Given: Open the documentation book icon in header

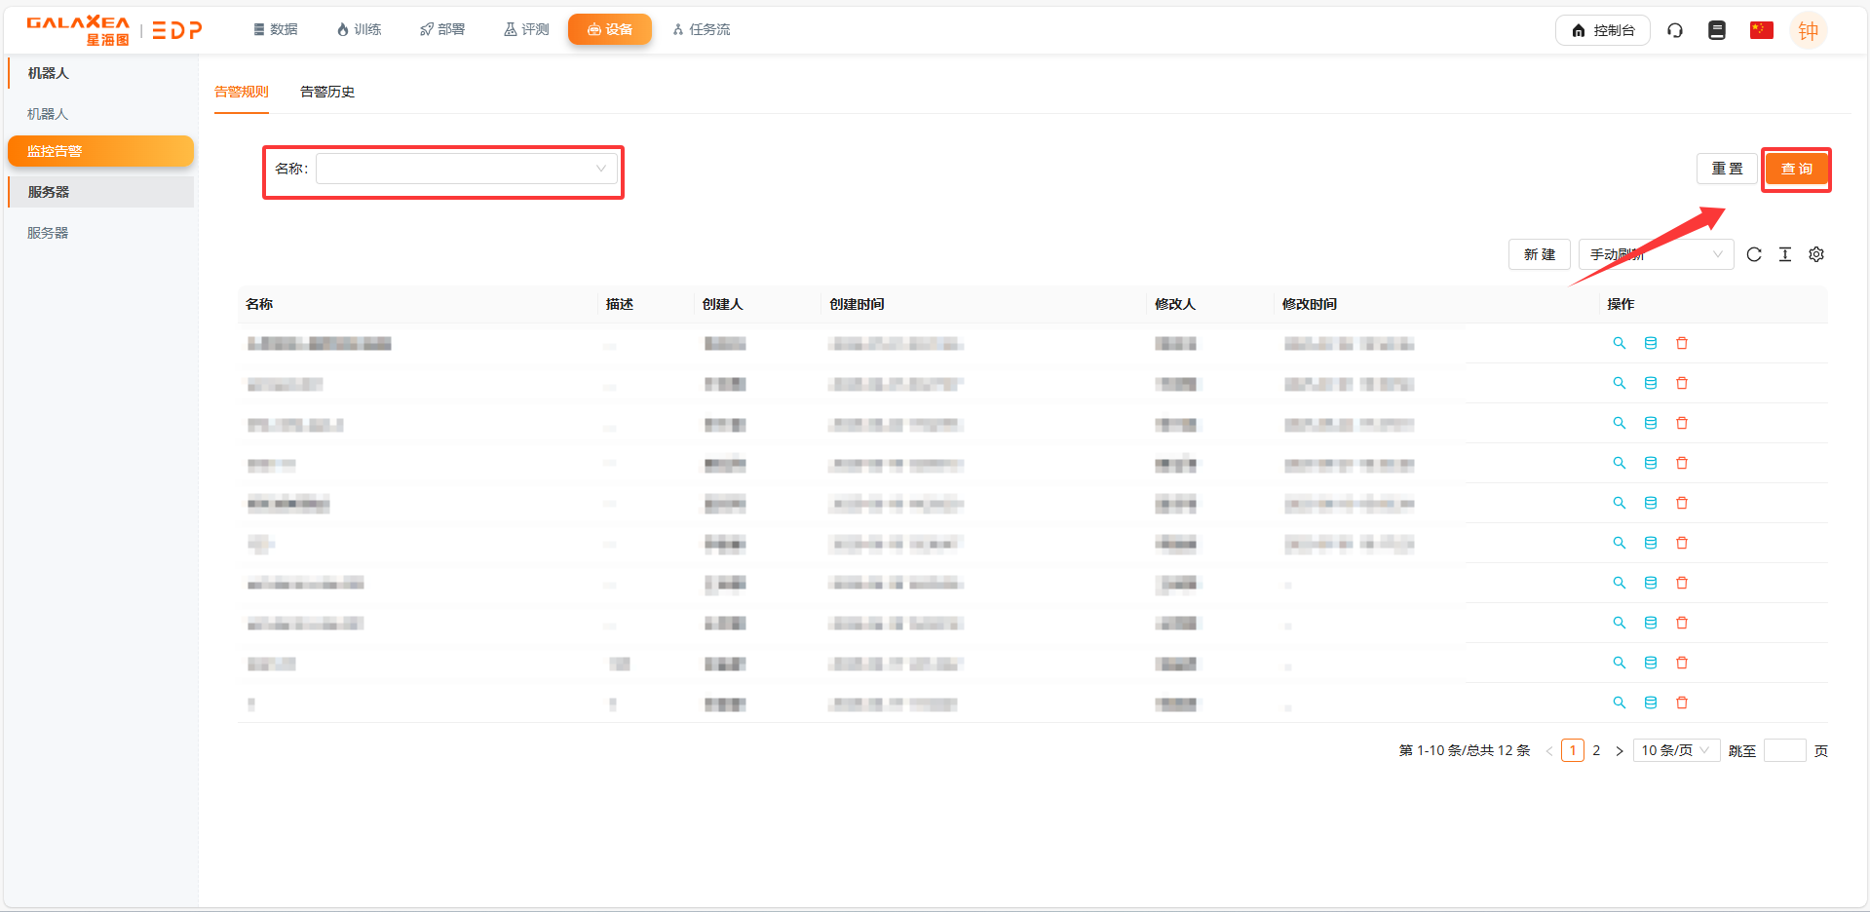Looking at the screenshot, I should pyautogui.click(x=1717, y=30).
